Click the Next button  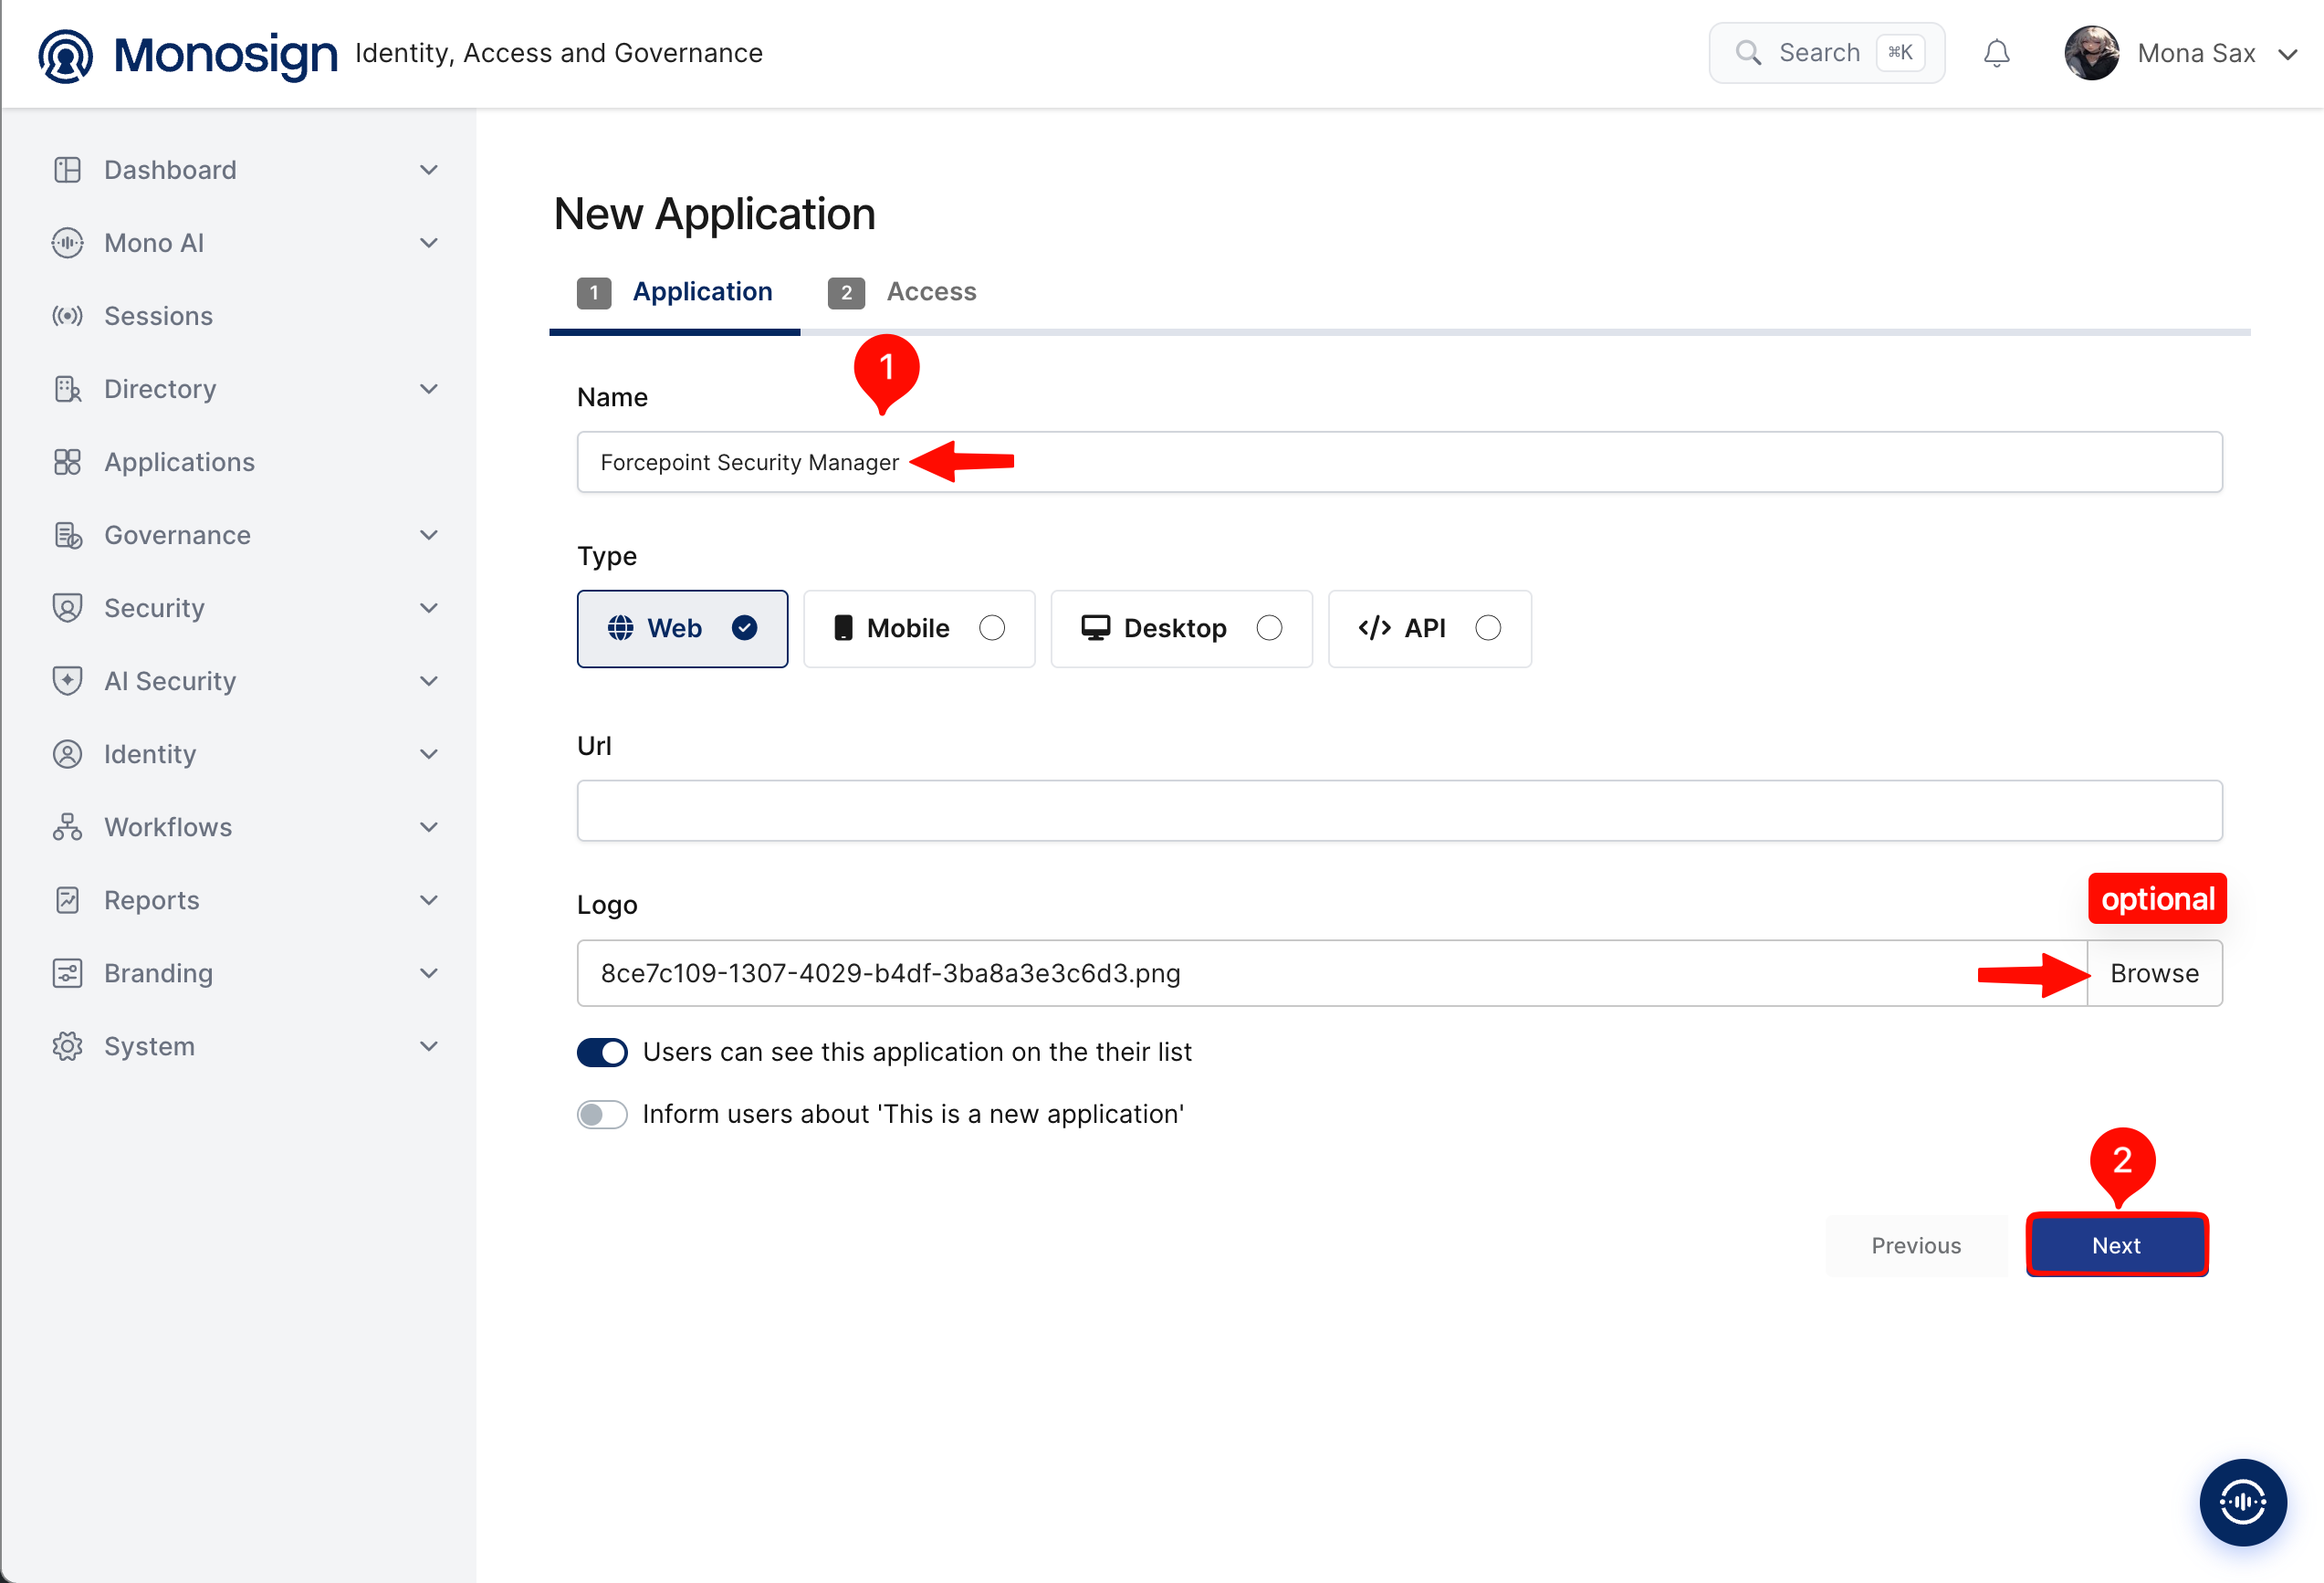(2116, 1245)
